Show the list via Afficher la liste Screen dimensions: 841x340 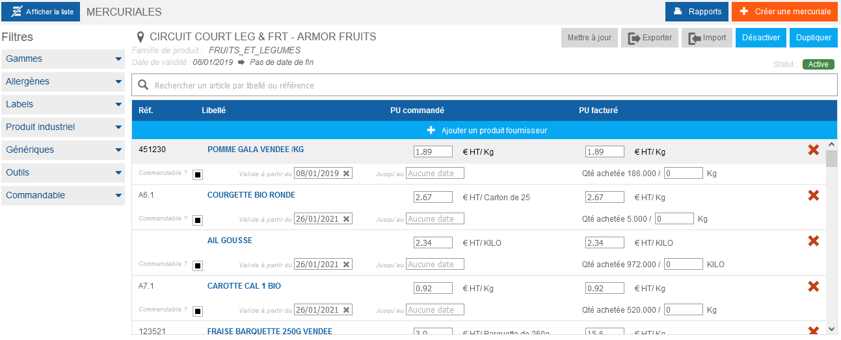coord(41,12)
